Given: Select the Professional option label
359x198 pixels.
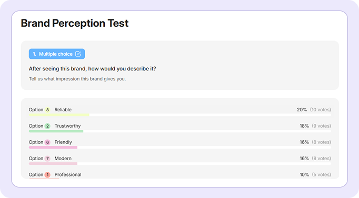Looking at the screenshot, I should click(68, 174).
